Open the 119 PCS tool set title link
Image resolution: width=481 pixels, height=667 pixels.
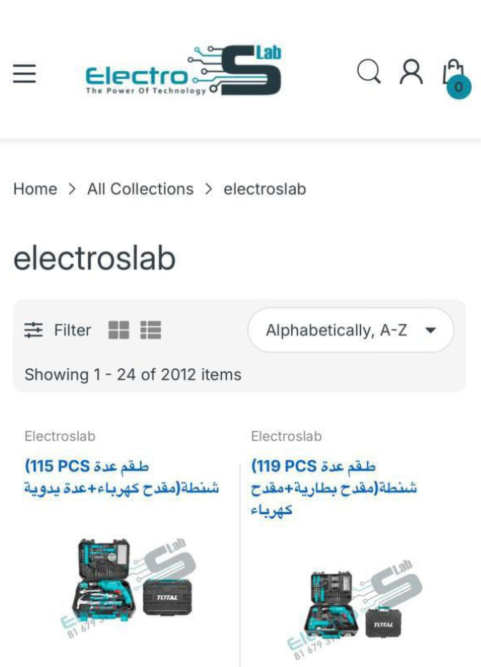[x=333, y=488]
